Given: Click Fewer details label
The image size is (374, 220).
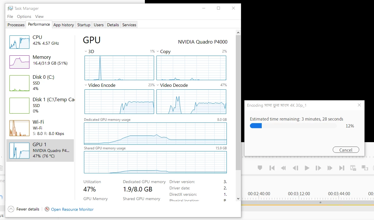Looking at the screenshot, I should tap(28, 209).
